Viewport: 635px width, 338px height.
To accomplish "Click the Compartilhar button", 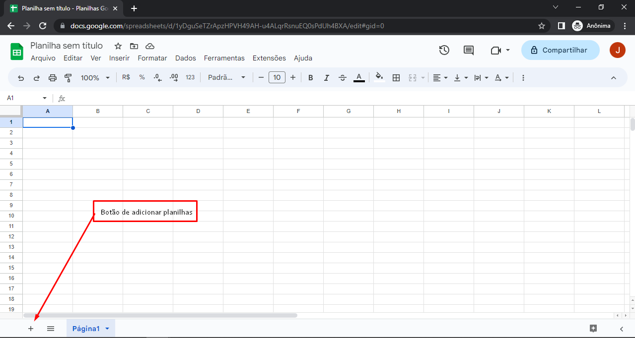I will pos(560,50).
